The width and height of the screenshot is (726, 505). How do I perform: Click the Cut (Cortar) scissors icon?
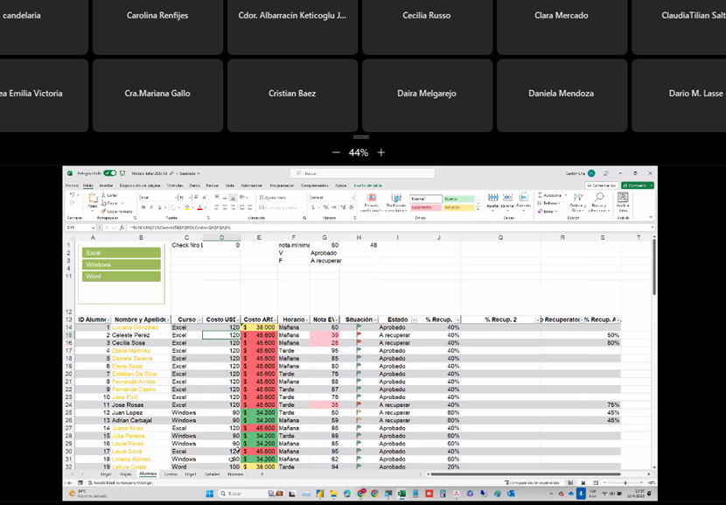click(x=104, y=195)
